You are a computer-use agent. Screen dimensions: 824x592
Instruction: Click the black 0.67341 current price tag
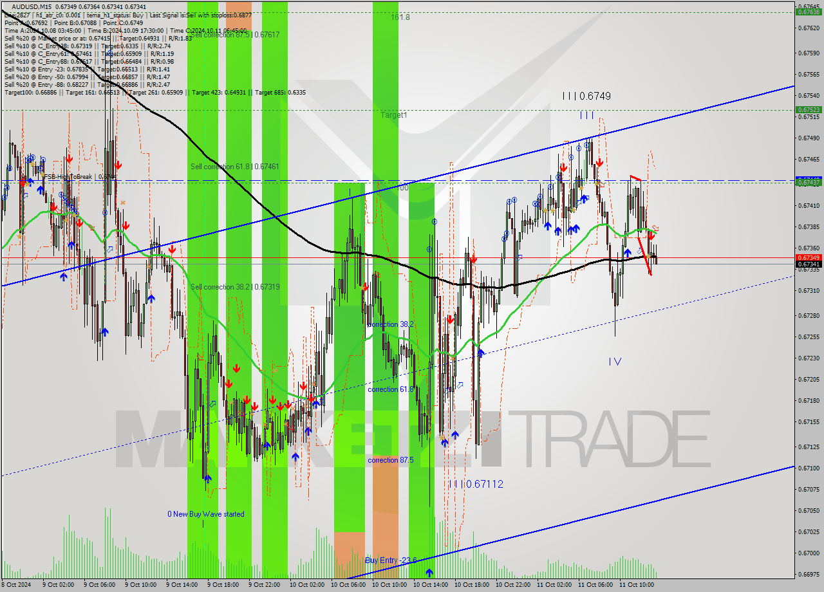809,264
